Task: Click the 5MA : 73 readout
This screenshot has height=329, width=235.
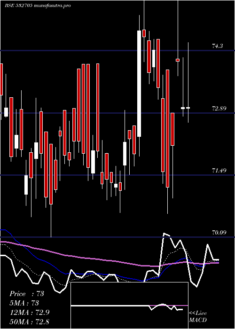Action: pos(24,303)
